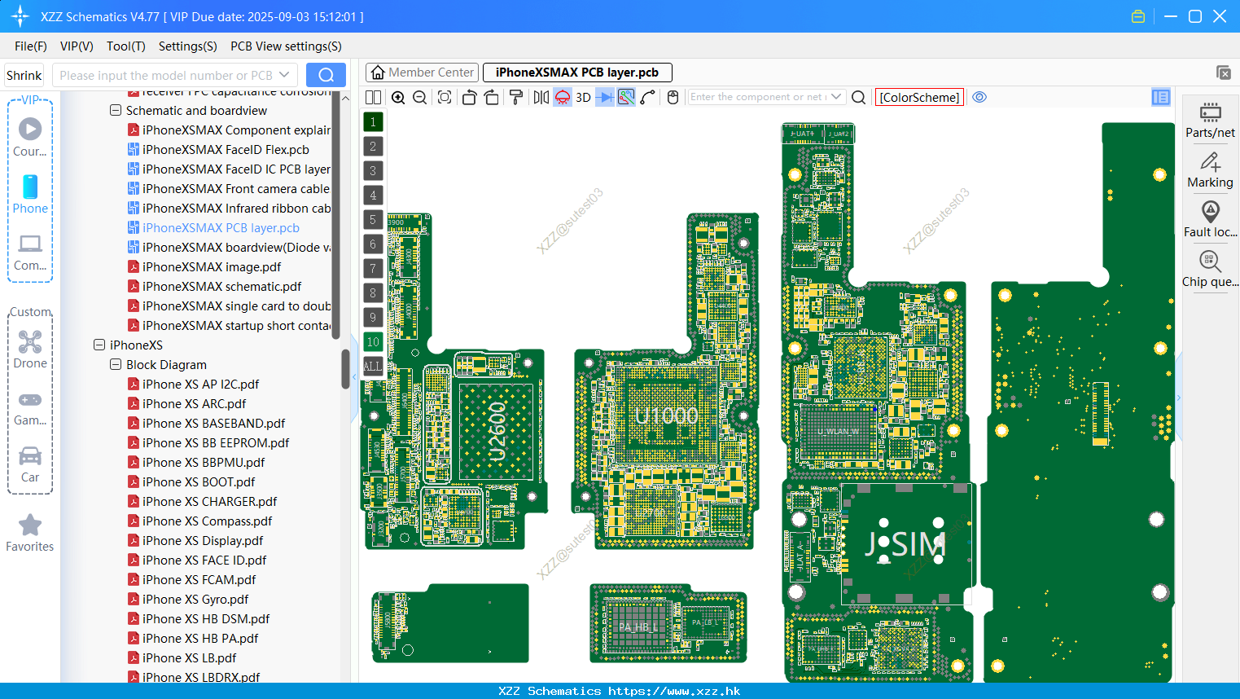Collapse the Schematic and boardview folder

tap(116, 110)
